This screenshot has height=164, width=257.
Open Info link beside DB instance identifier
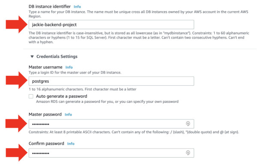coord(77,7)
